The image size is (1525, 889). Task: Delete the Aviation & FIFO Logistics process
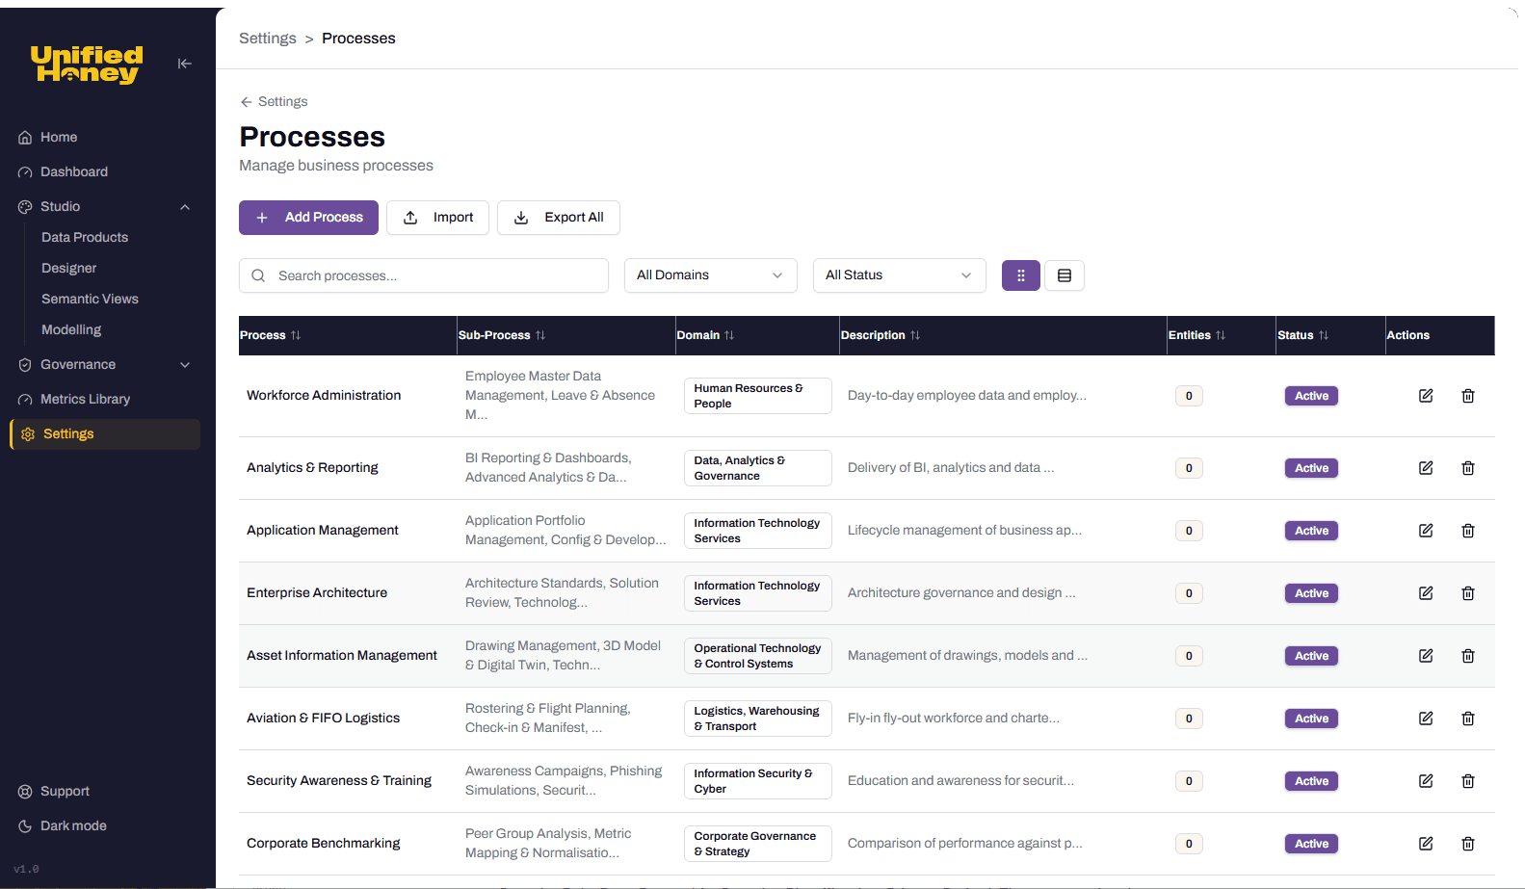[x=1468, y=719]
